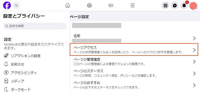Open the notifications bell icon
Screen dimensions: 200x93
coord(184,5)
